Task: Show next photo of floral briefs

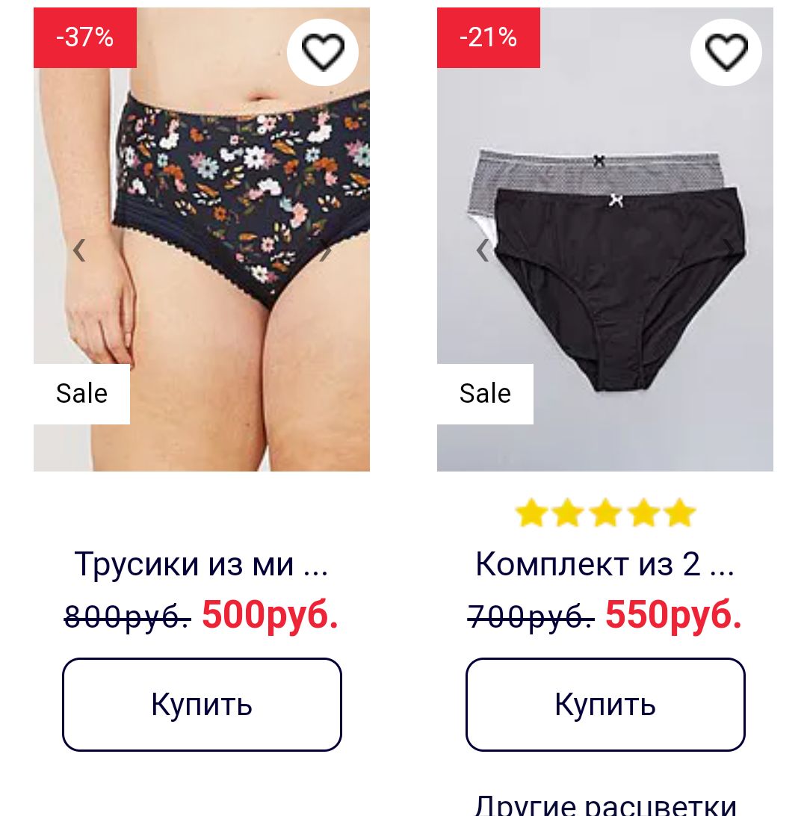Action: point(325,250)
